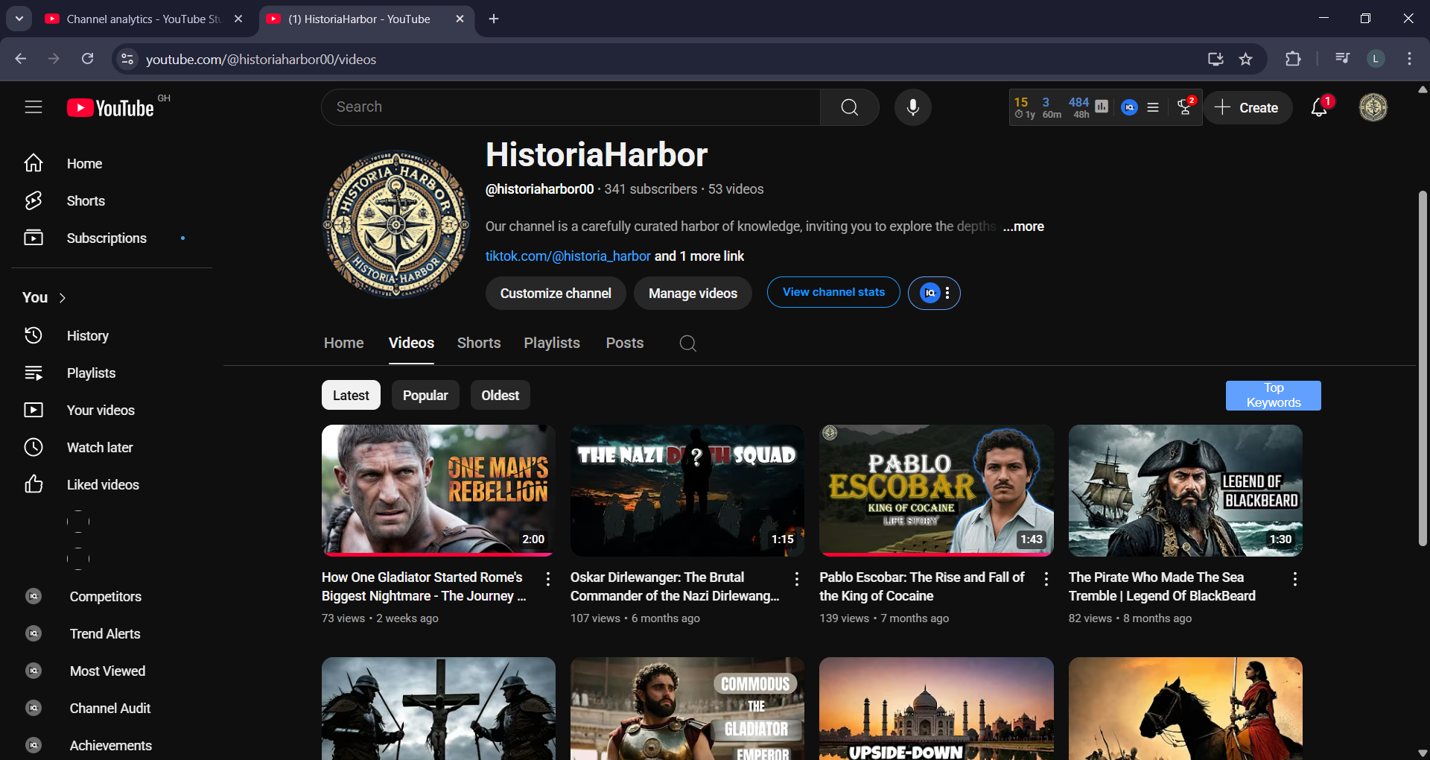Select the Popular sort chip
Screen dimensions: 1430x760
425,396
